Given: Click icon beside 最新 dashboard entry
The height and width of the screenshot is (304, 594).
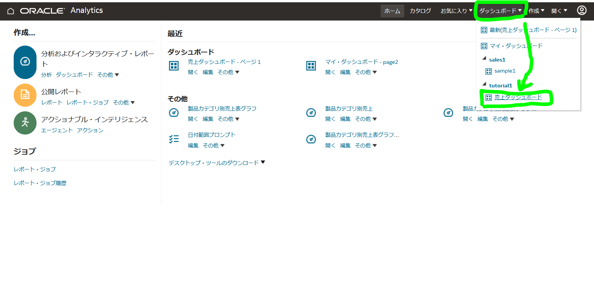Looking at the screenshot, I should 484,30.
